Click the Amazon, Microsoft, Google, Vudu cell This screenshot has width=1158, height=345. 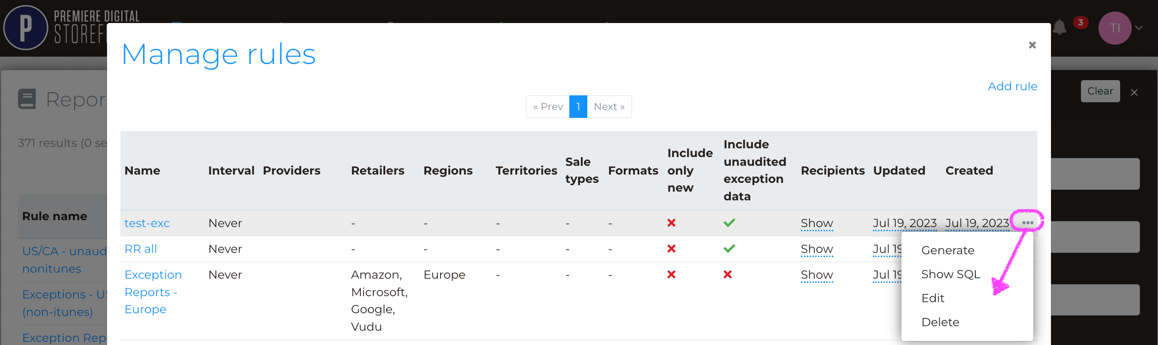pyautogui.click(x=379, y=301)
